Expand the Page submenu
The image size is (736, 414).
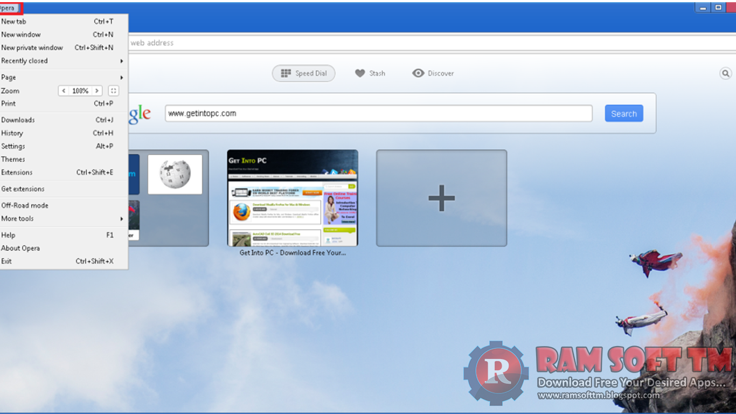pos(64,77)
